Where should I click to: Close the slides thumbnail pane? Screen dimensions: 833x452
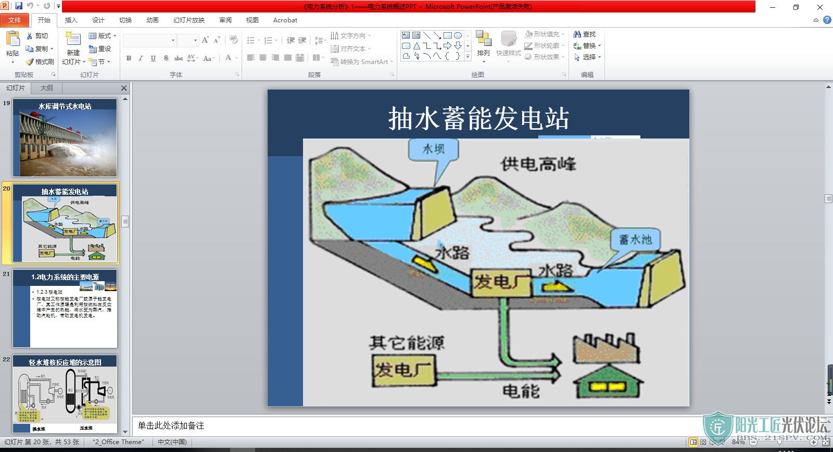[124, 88]
